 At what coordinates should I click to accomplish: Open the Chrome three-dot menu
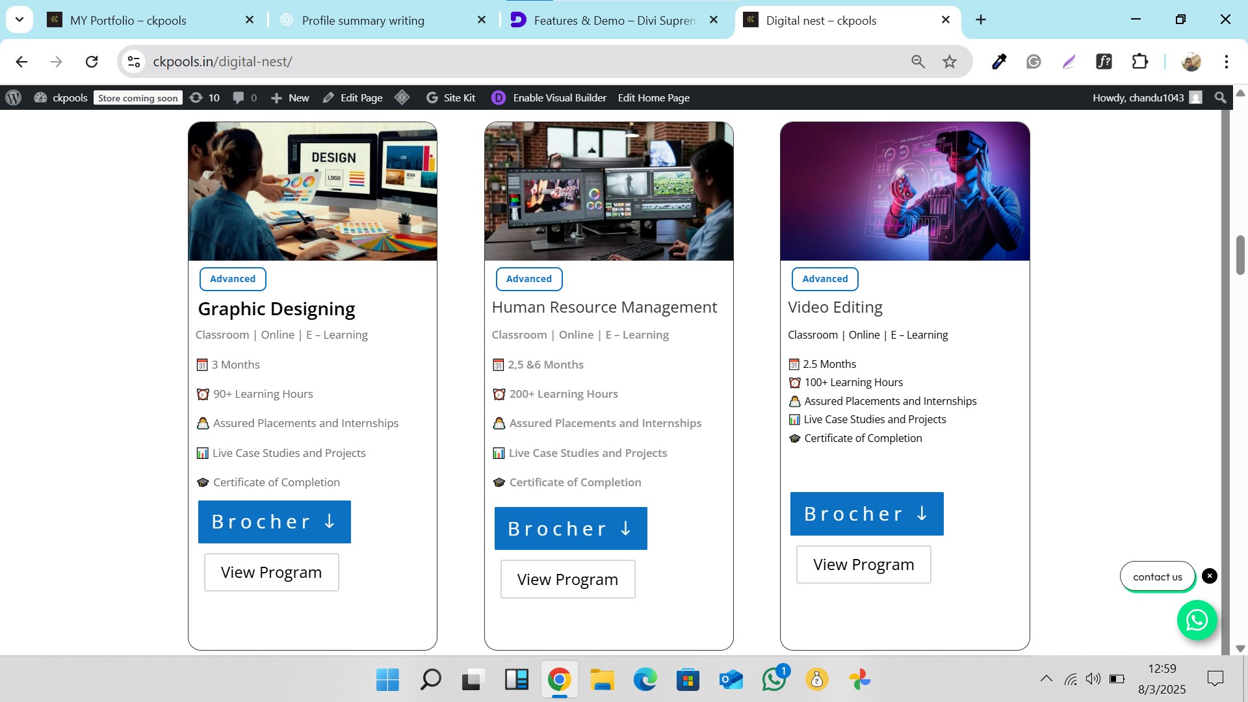1226,62
